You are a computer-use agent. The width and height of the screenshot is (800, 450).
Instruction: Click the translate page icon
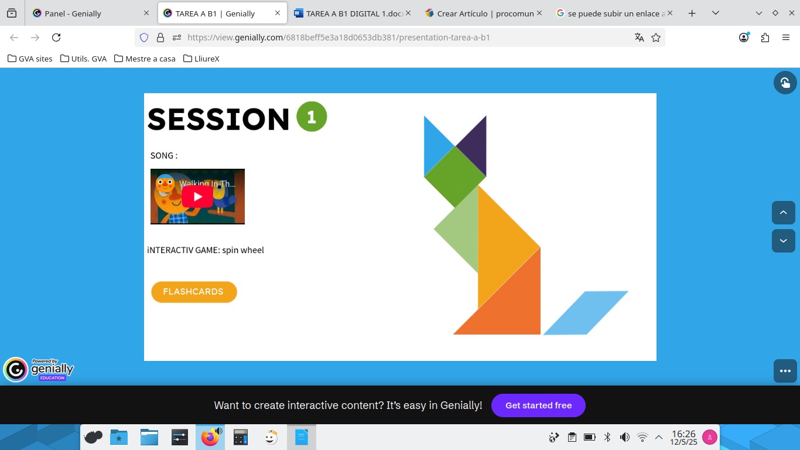coord(639,37)
